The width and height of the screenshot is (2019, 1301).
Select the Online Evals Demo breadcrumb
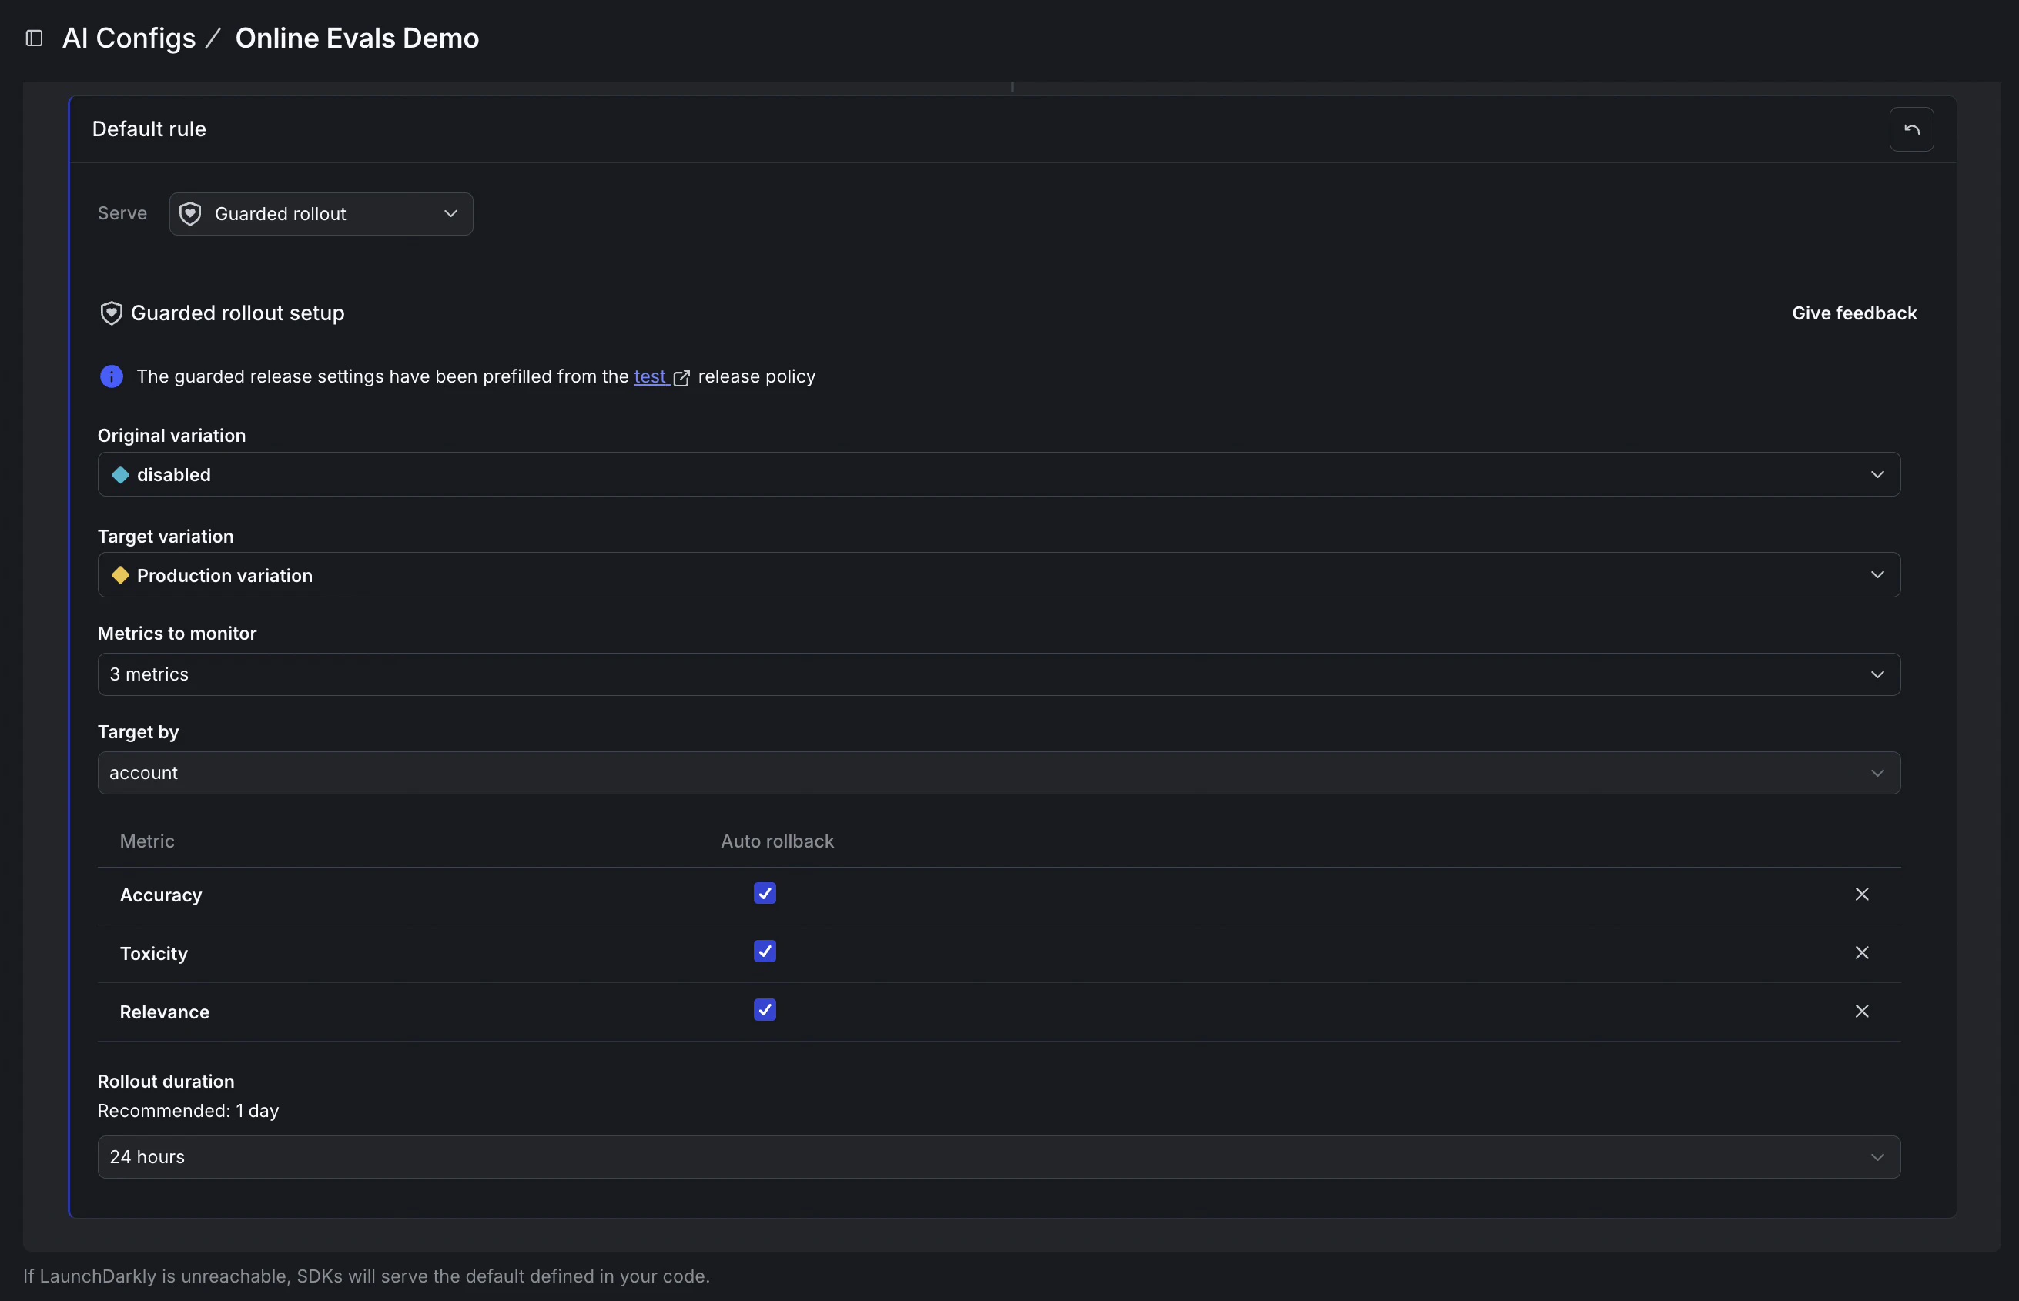pos(357,37)
